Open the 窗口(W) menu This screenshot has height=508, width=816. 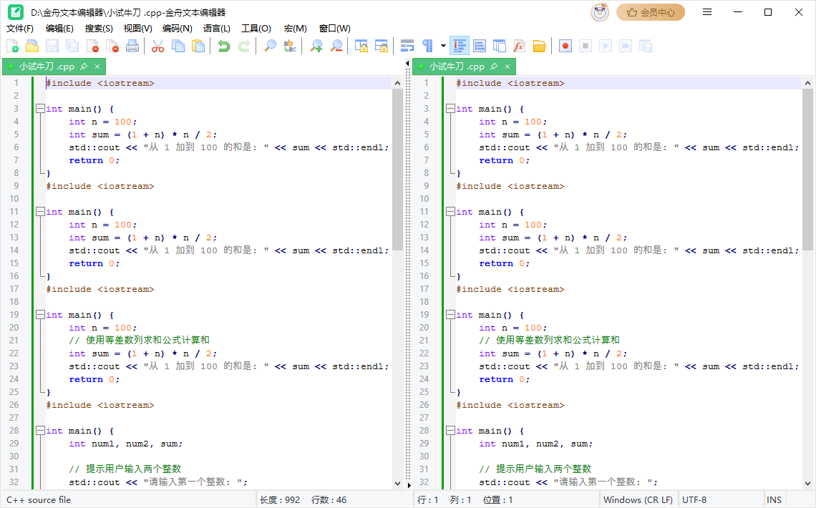tap(334, 29)
